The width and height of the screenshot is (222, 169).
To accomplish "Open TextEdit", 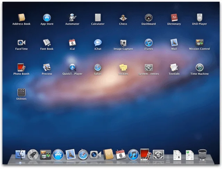I will [174, 67].
